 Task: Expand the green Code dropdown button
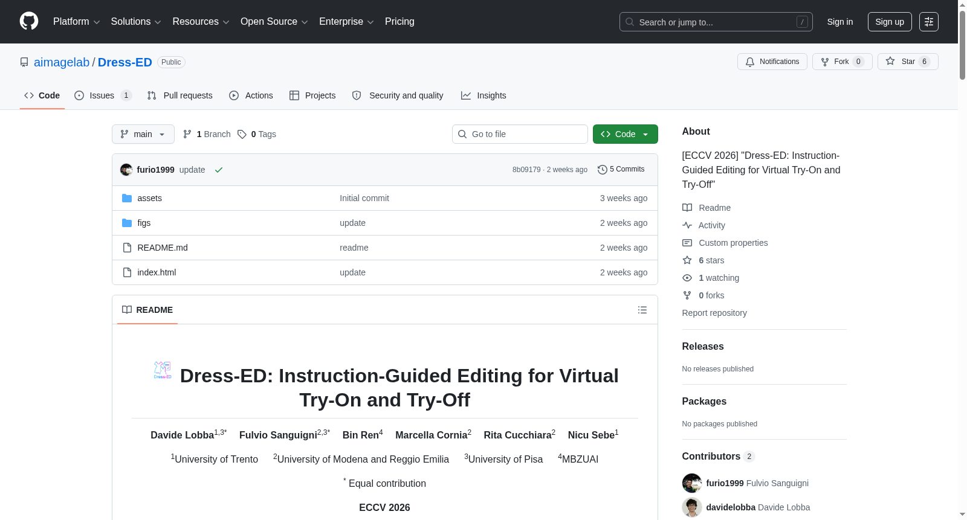pyautogui.click(x=626, y=134)
